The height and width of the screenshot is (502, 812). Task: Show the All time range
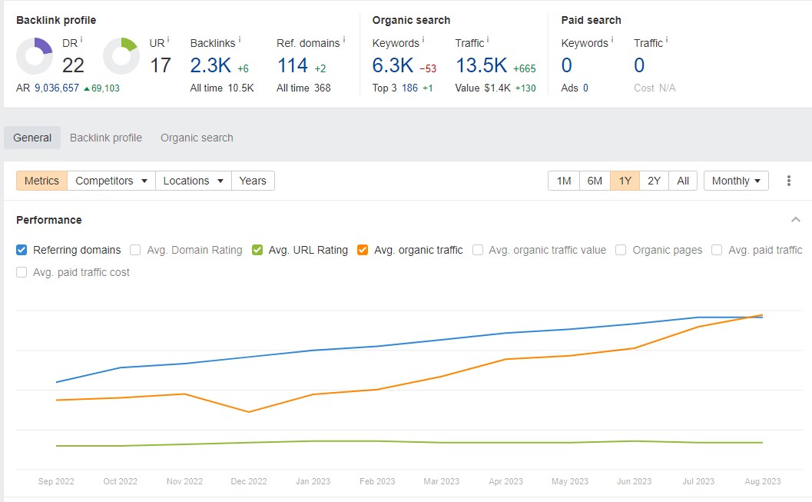pos(683,181)
